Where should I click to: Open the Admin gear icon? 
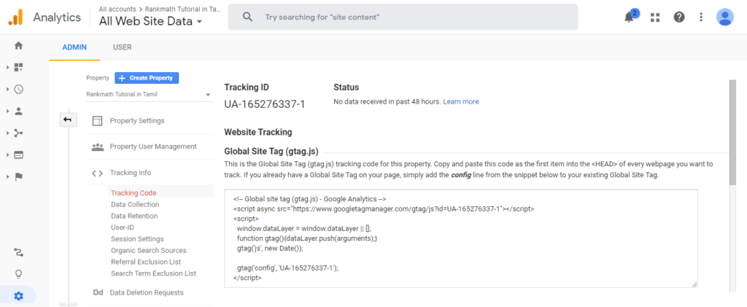coord(18,296)
